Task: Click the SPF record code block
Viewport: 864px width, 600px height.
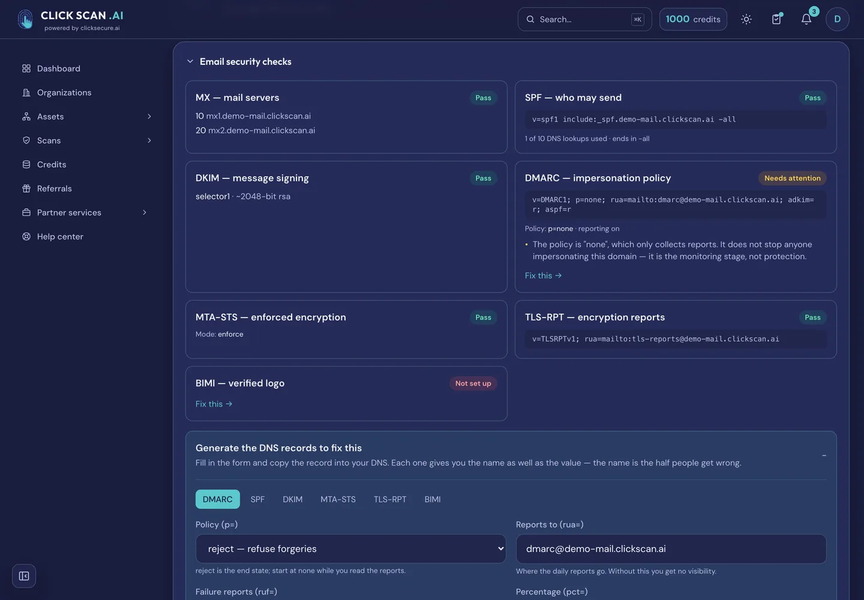Action: coord(676,119)
